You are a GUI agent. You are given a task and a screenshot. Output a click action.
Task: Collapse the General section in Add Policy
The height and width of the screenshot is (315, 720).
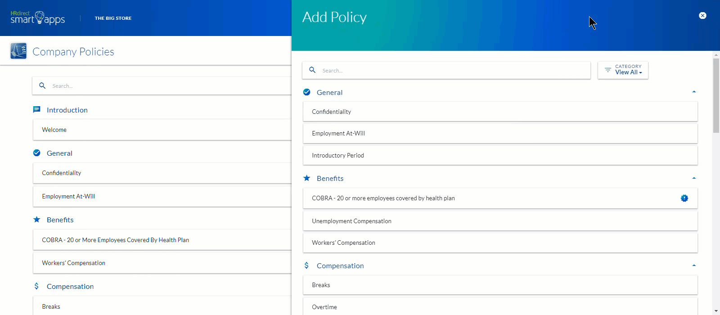[694, 92]
